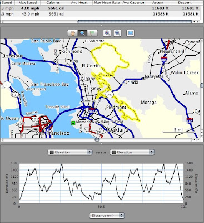Select the green flag waypoint tool
This screenshot has width=204, height=223.
coord(92,33)
